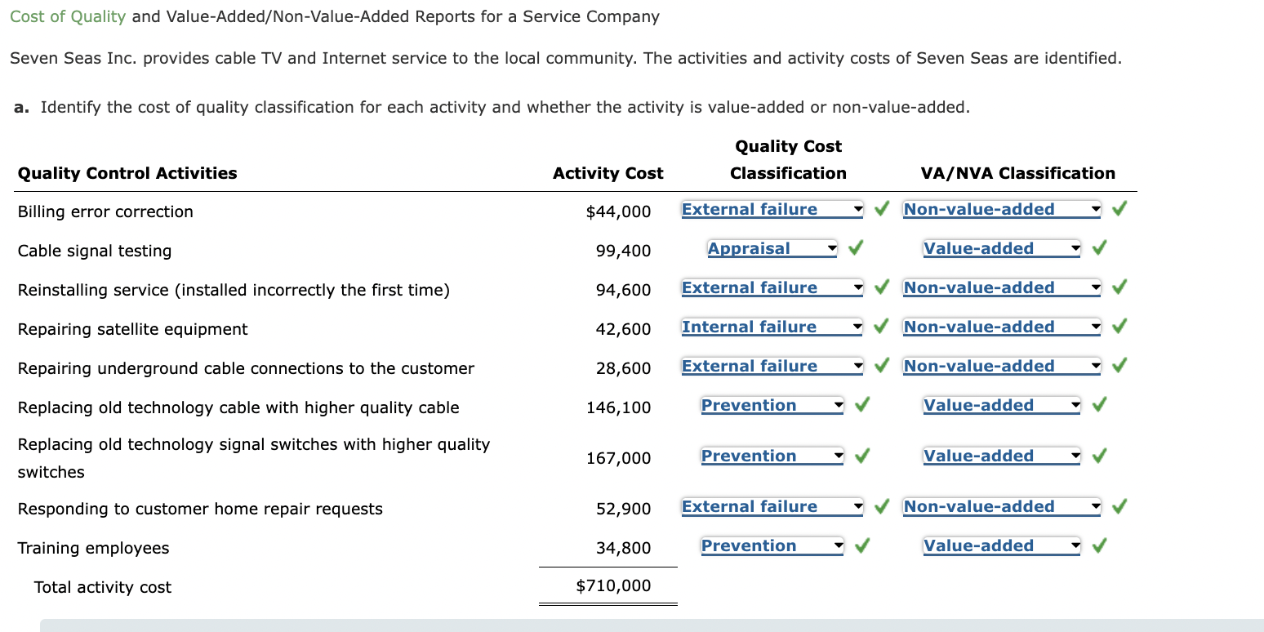Click the checkmark beside Replacing old cable Prevention
The image size is (1264, 632).
point(861,404)
